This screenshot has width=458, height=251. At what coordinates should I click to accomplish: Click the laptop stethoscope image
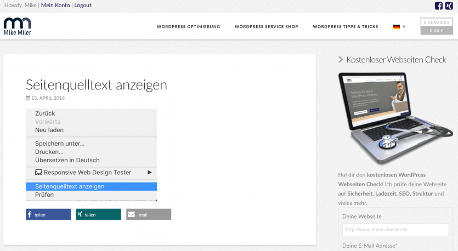[395, 118]
